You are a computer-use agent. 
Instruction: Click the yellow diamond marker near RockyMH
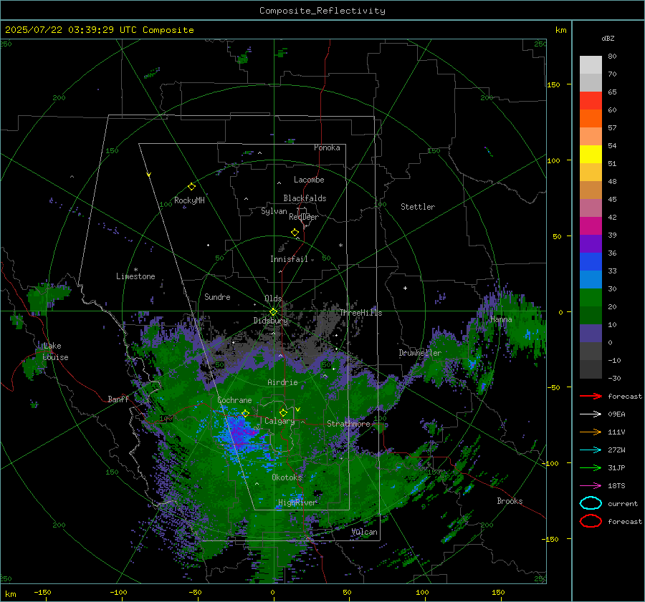click(x=191, y=187)
